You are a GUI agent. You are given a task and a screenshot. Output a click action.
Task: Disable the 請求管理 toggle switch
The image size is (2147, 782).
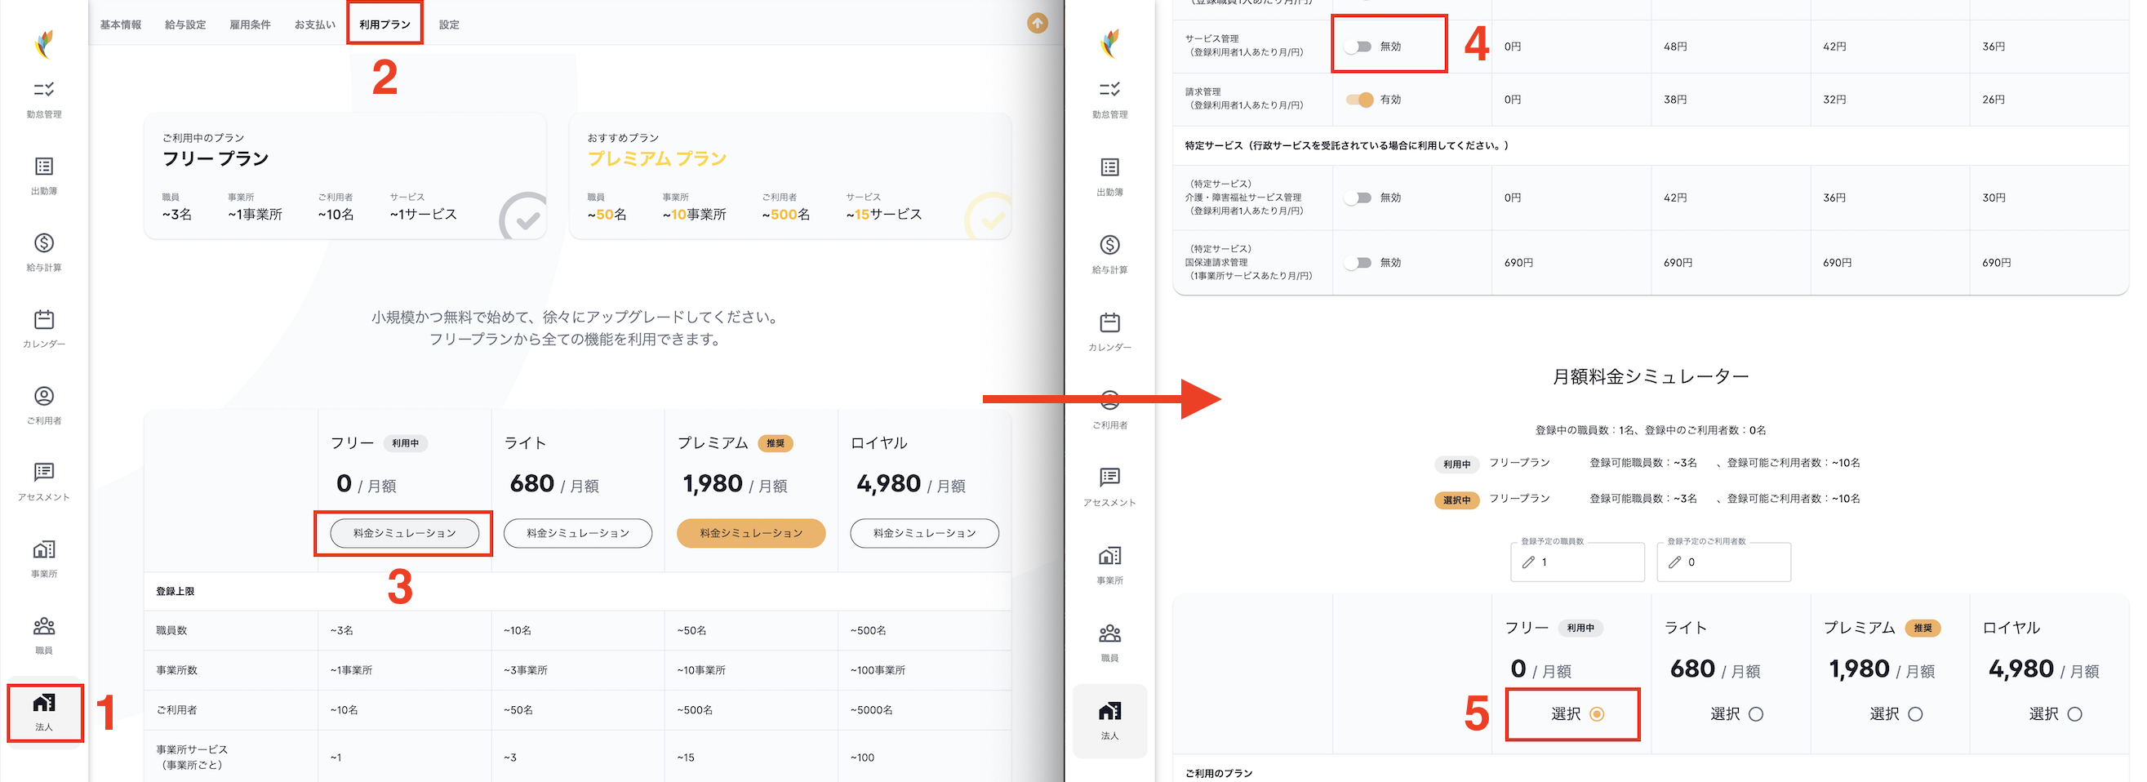tap(1358, 100)
